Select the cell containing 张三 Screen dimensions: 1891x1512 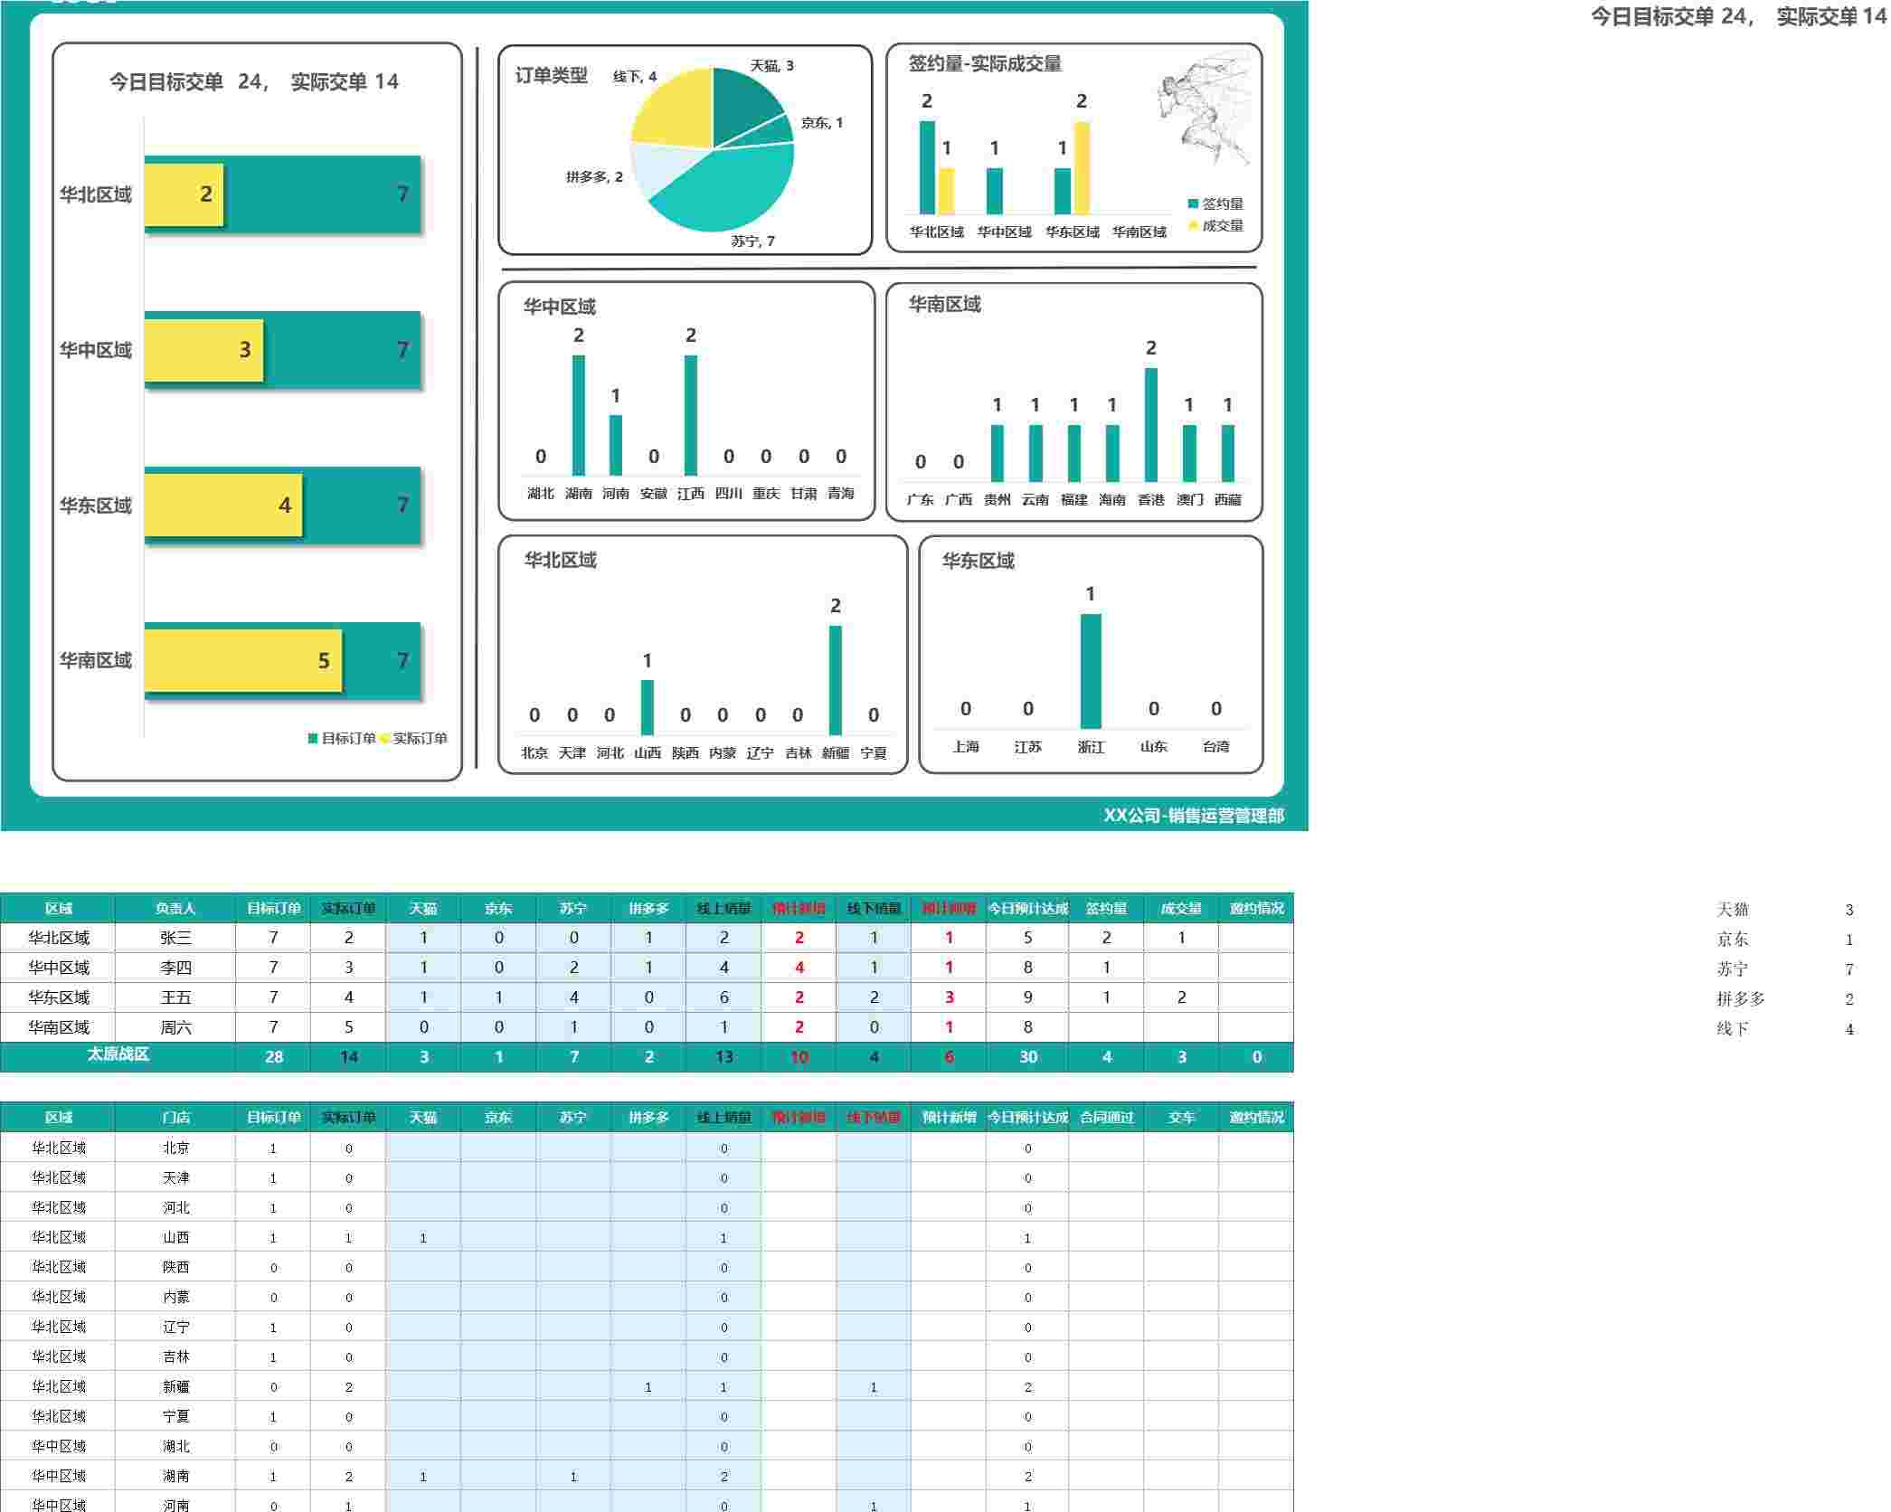pyautogui.click(x=175, y=938)
